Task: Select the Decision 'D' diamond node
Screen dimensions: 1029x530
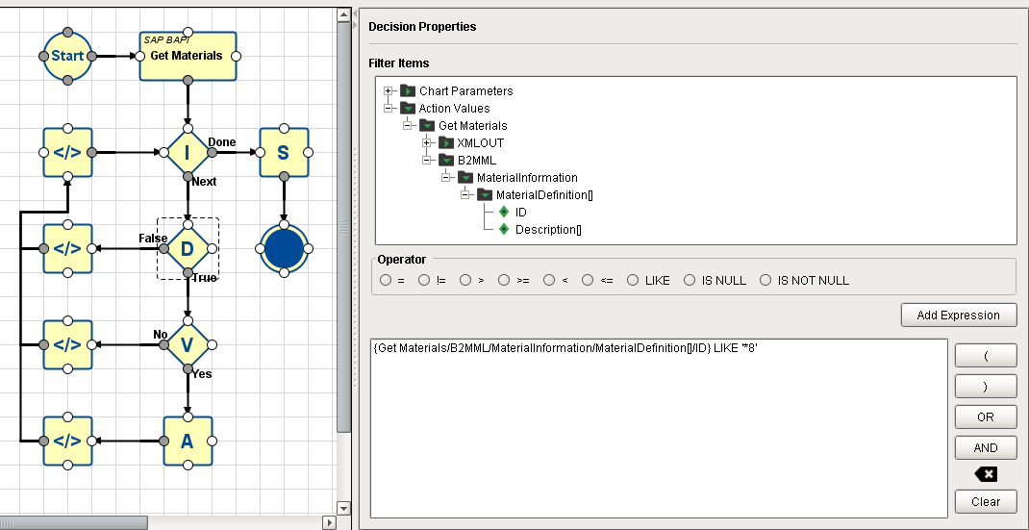Action: click(x=188, y=249)
